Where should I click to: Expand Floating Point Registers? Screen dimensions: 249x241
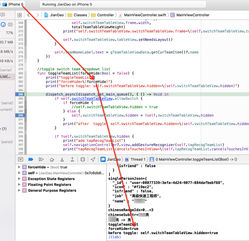pos(19,185)
